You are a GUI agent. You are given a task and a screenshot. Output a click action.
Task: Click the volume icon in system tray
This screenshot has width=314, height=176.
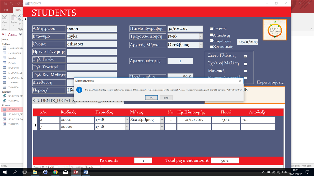278,172
